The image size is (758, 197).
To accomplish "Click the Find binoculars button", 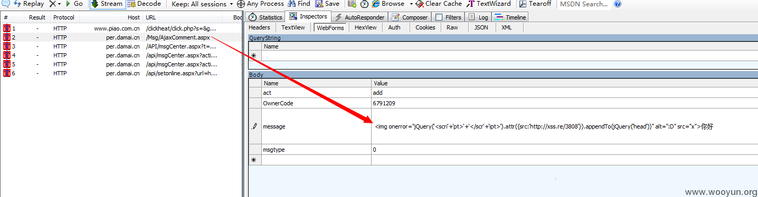I will (299, 4).
